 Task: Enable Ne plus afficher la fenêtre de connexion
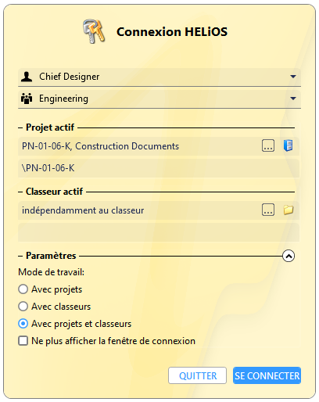[x=23, y=341]
